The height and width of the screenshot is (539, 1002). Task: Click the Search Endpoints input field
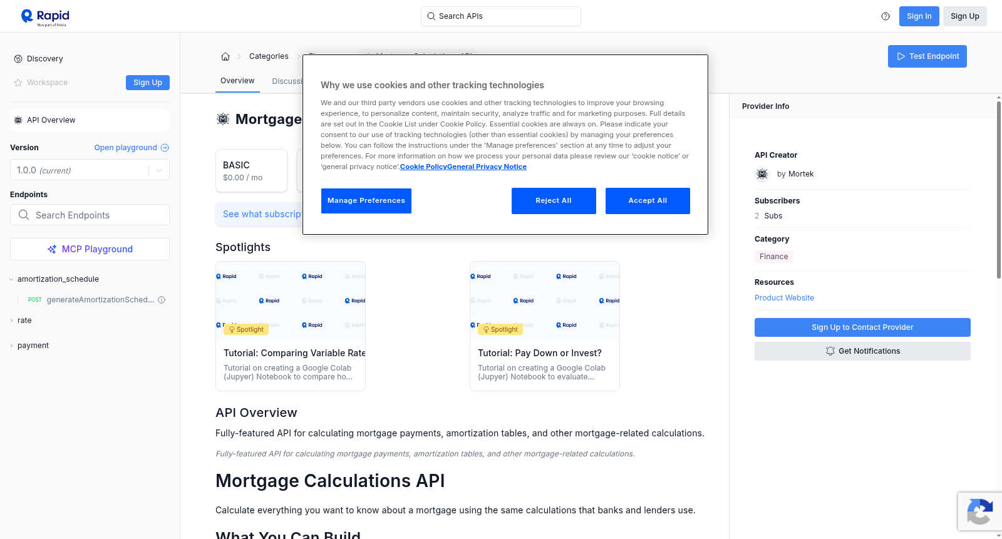coord(90,215)
